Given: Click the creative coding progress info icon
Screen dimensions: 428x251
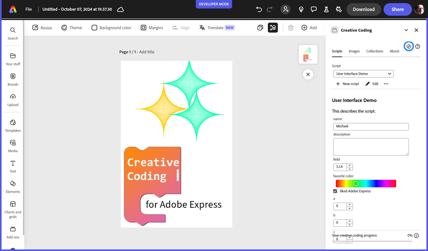Looking at the screenshot, I should [x=416, y=236].
